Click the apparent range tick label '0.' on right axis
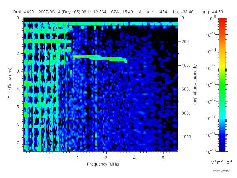Screen dimensions: 237x178 [183, 18]
